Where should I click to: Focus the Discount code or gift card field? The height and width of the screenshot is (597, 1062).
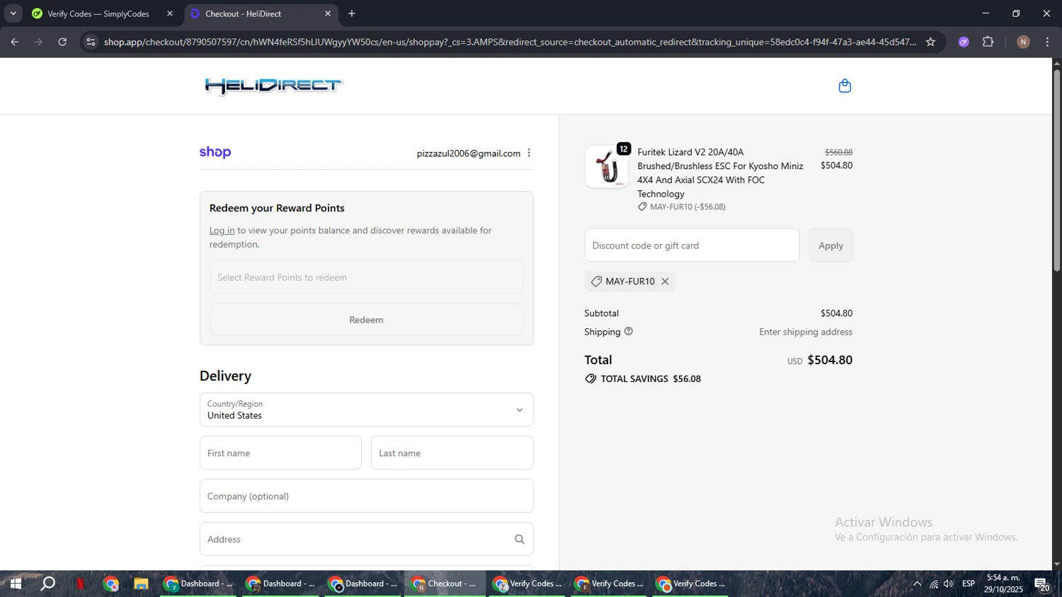coord(692,245)
